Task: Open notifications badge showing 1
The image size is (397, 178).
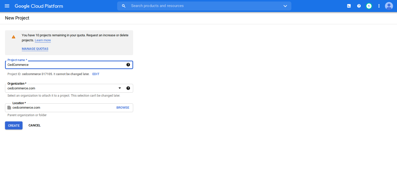Action: 369,6
